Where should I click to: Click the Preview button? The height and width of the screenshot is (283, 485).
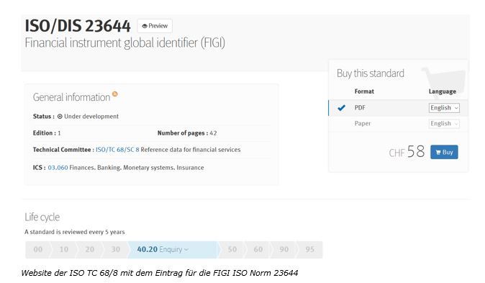[155, 26]
